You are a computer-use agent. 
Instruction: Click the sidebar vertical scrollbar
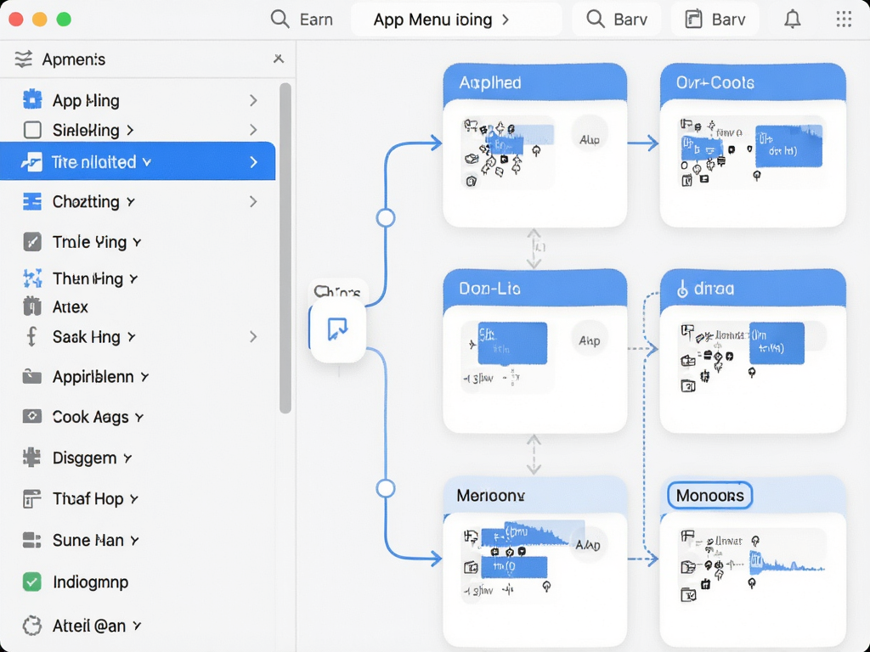pyautogui.click(x=285, y=248)
